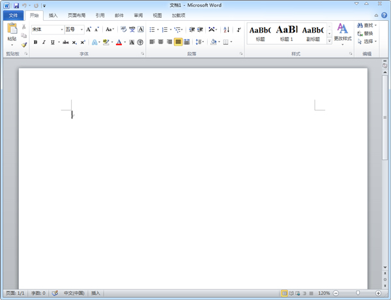Viewport: 391px width, 300px height.
Task: Click the Increase Indent icon
Action: tap(200, 30)
